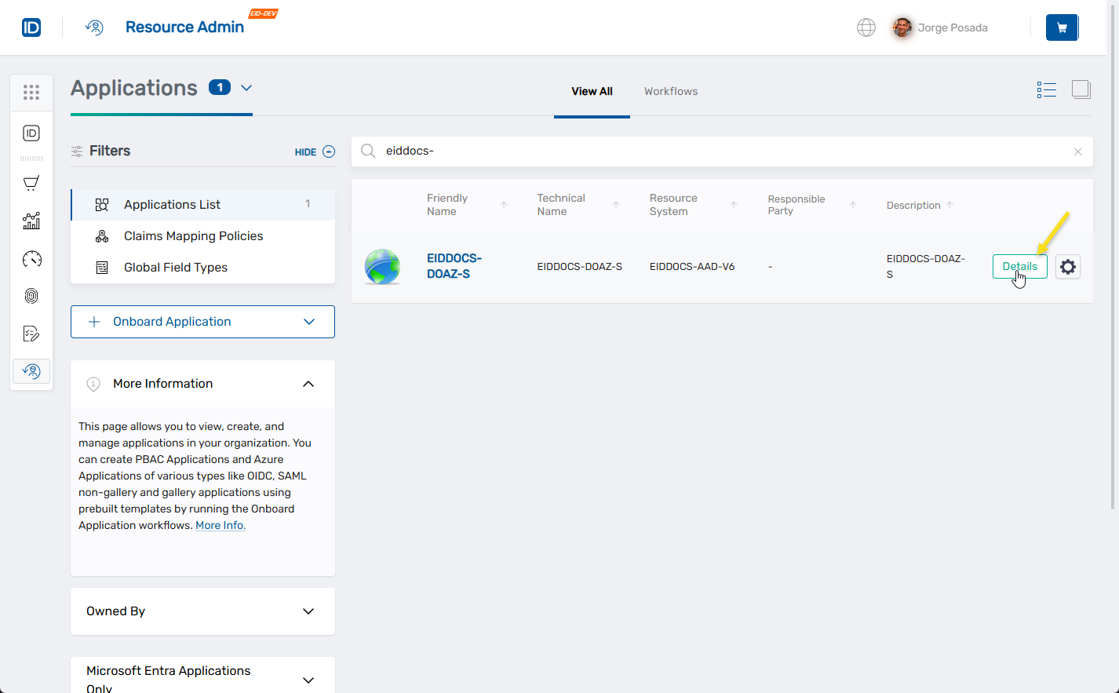Switch to card view layout icon
This screenshot has width=1119, height=693.
click(1081, 90)
